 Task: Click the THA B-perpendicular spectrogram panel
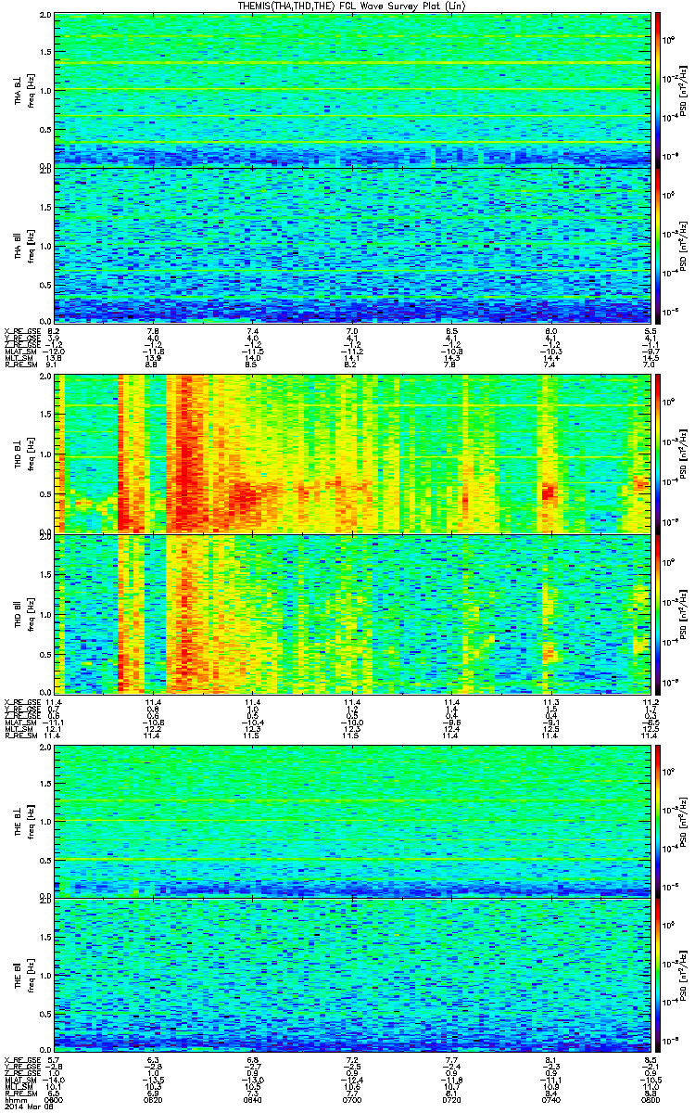click(352, 89)
